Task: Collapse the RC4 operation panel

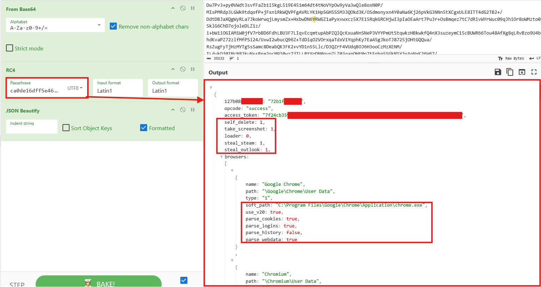Action: coord(173,69)
